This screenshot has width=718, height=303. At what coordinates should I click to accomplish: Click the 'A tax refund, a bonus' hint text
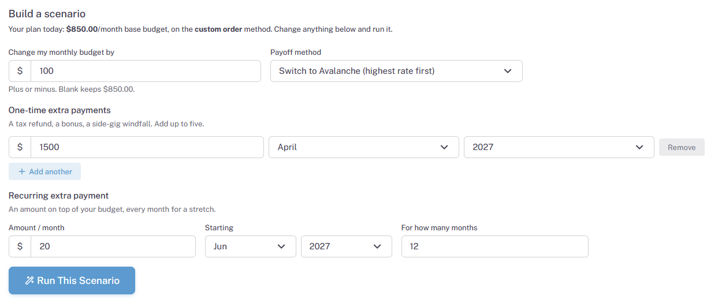click(106, 124)
